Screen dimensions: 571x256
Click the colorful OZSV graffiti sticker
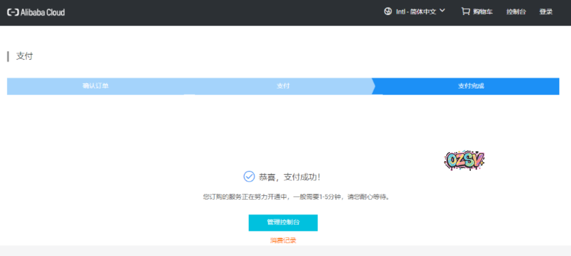464,161
